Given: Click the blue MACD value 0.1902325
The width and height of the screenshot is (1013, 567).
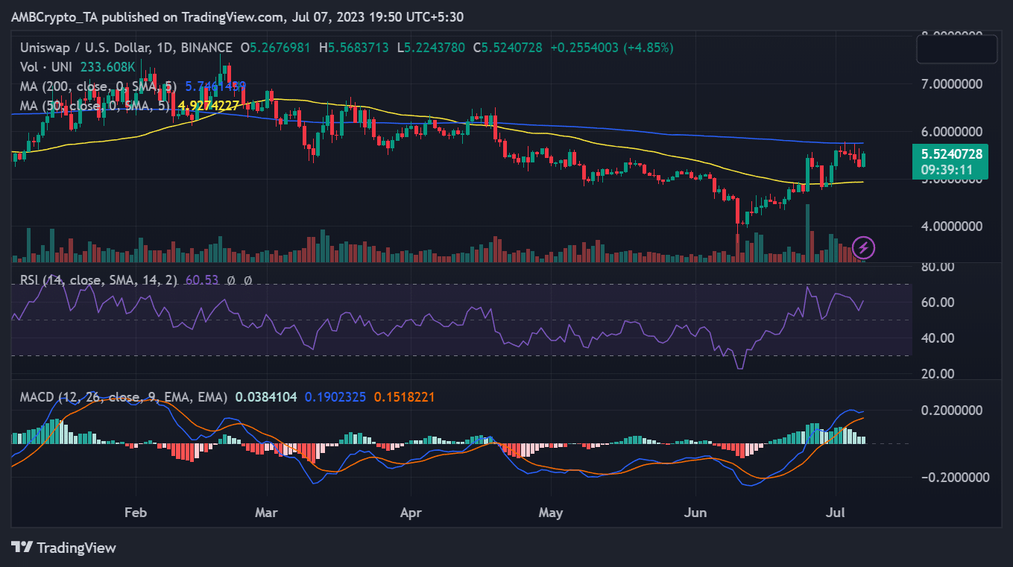Looking at the screenshot, I should click(335, 398).
